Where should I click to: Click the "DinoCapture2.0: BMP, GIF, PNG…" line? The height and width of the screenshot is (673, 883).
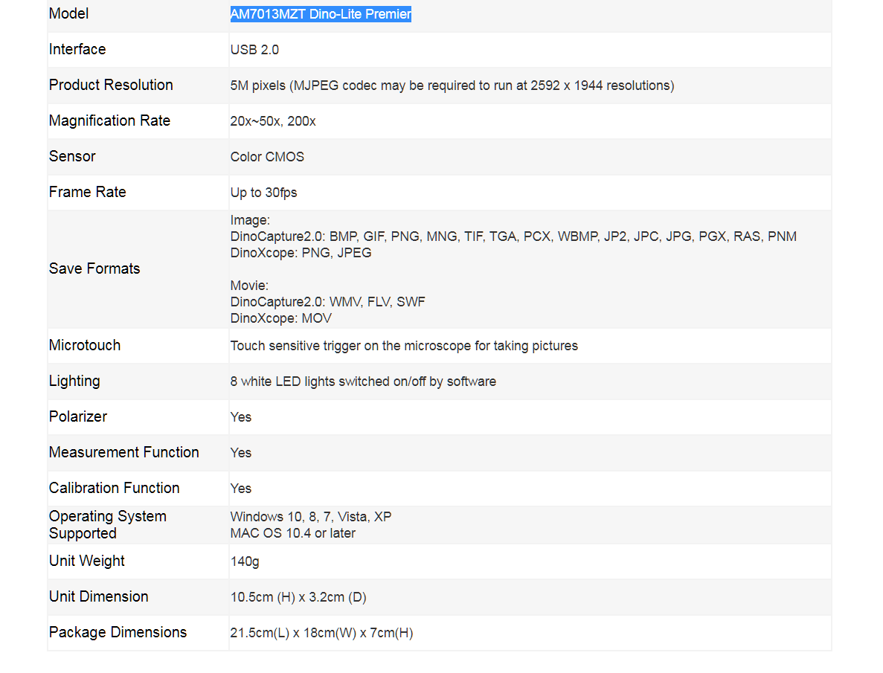(513, 236)
